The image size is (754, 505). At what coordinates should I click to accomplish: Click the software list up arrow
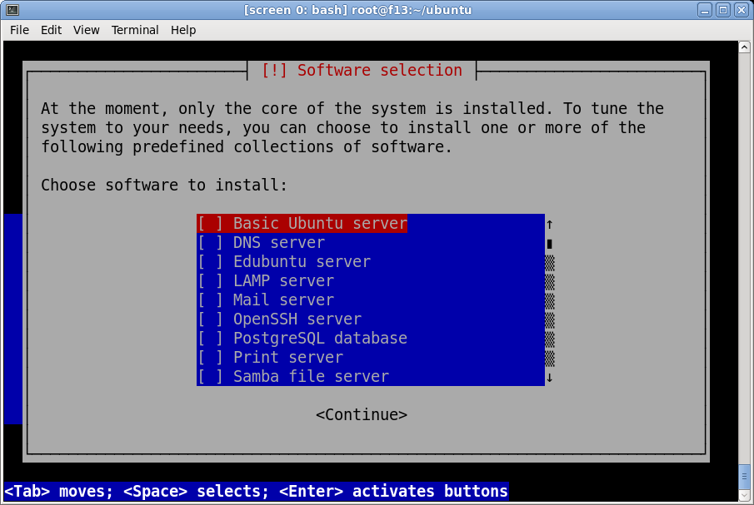[x=550, y=224]
